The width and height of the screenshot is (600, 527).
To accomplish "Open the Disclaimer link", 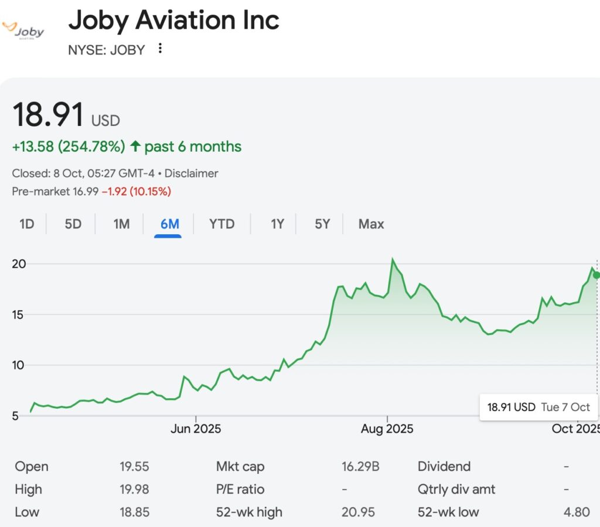I will [192, 173].
